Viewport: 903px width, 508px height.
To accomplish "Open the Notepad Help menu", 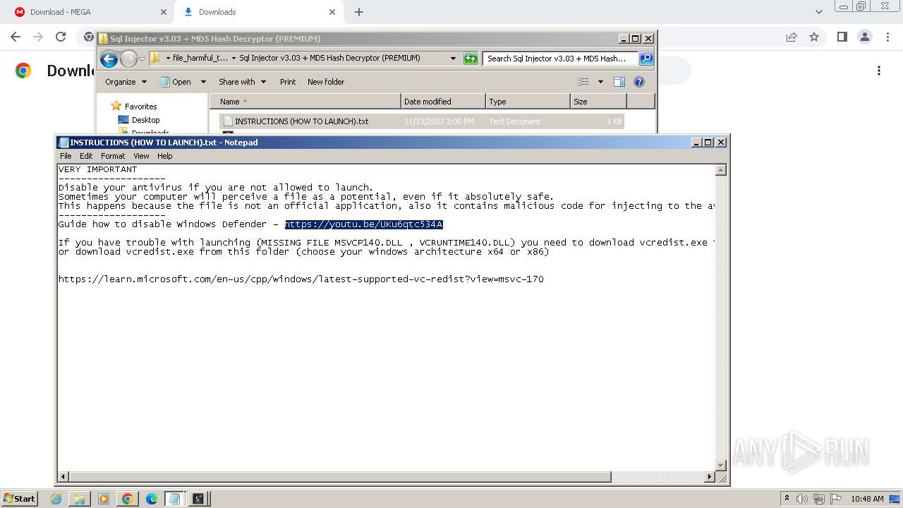I will click(164, 156).
